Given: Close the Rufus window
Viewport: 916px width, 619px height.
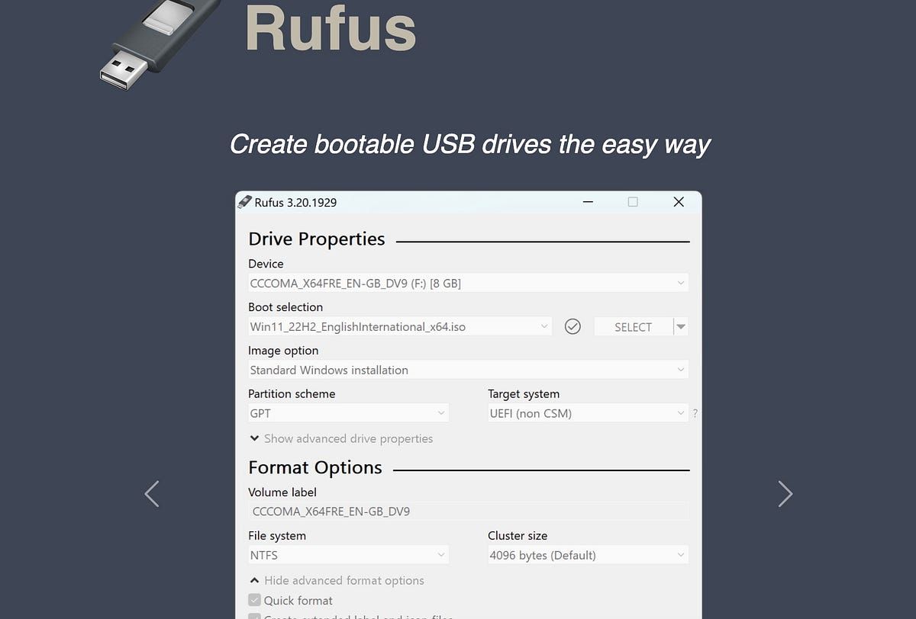Looking at the screenshot, I should (679, 202).
